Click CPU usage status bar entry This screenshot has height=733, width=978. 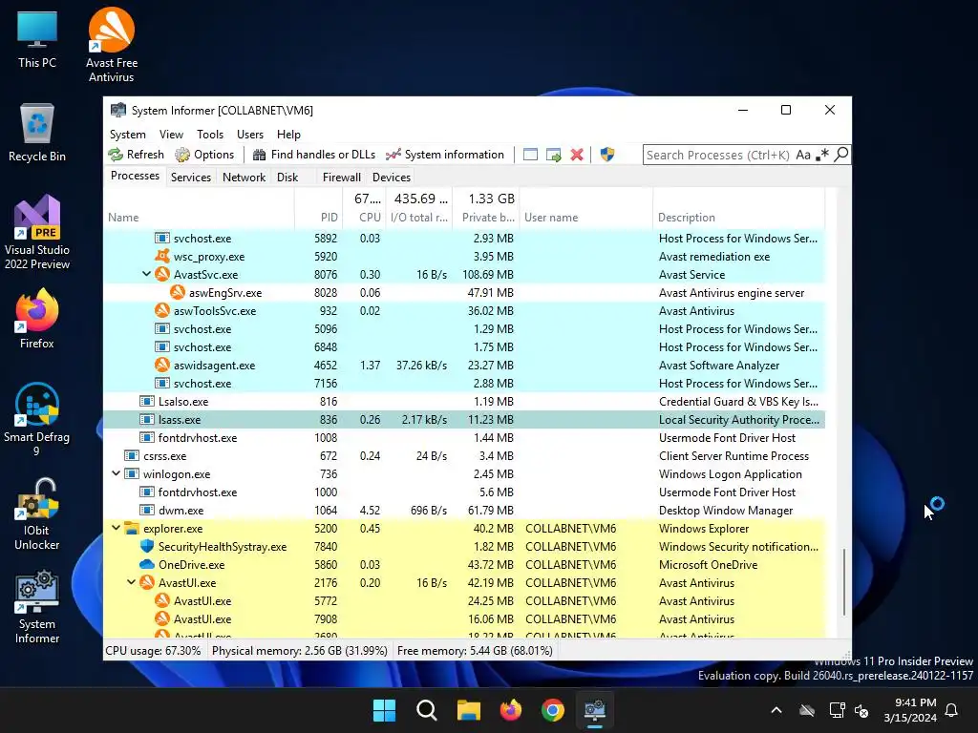point(154,651)
